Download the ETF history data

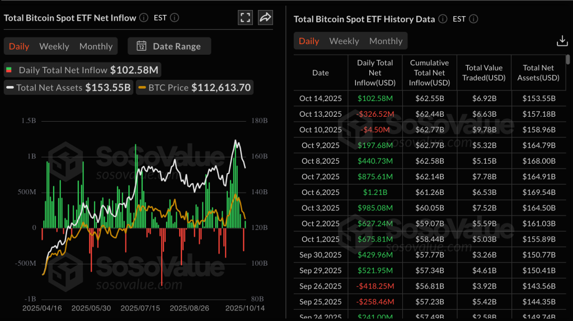(562, 41)
